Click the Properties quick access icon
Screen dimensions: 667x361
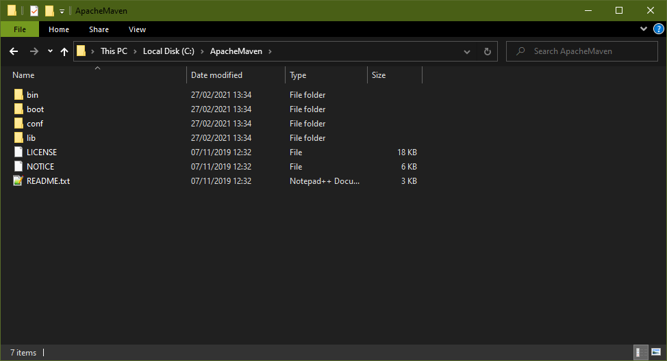(34, 11)
